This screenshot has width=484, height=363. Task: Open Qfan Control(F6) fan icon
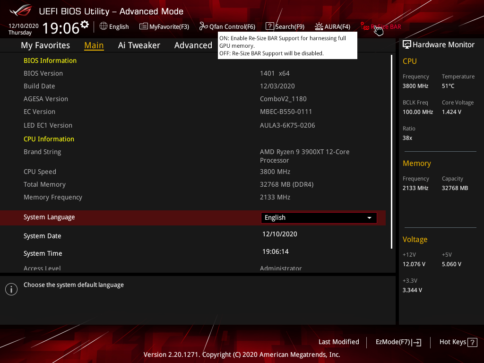(203, 26)
